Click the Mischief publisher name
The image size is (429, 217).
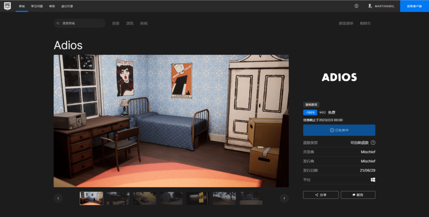point(368,161)
